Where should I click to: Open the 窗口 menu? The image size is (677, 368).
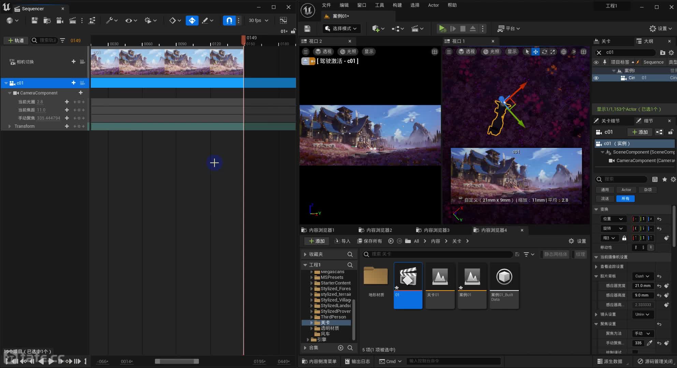tap(362, 5)
